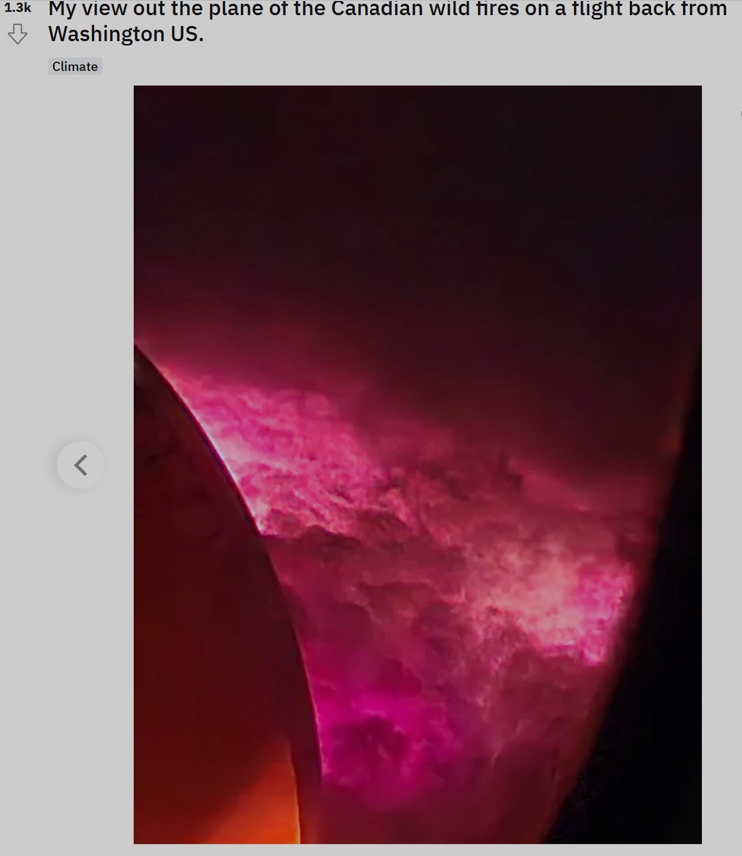This screenshot has width=742, height=856.
Task: Go to the previous gallery image
Action: point(81,465)
